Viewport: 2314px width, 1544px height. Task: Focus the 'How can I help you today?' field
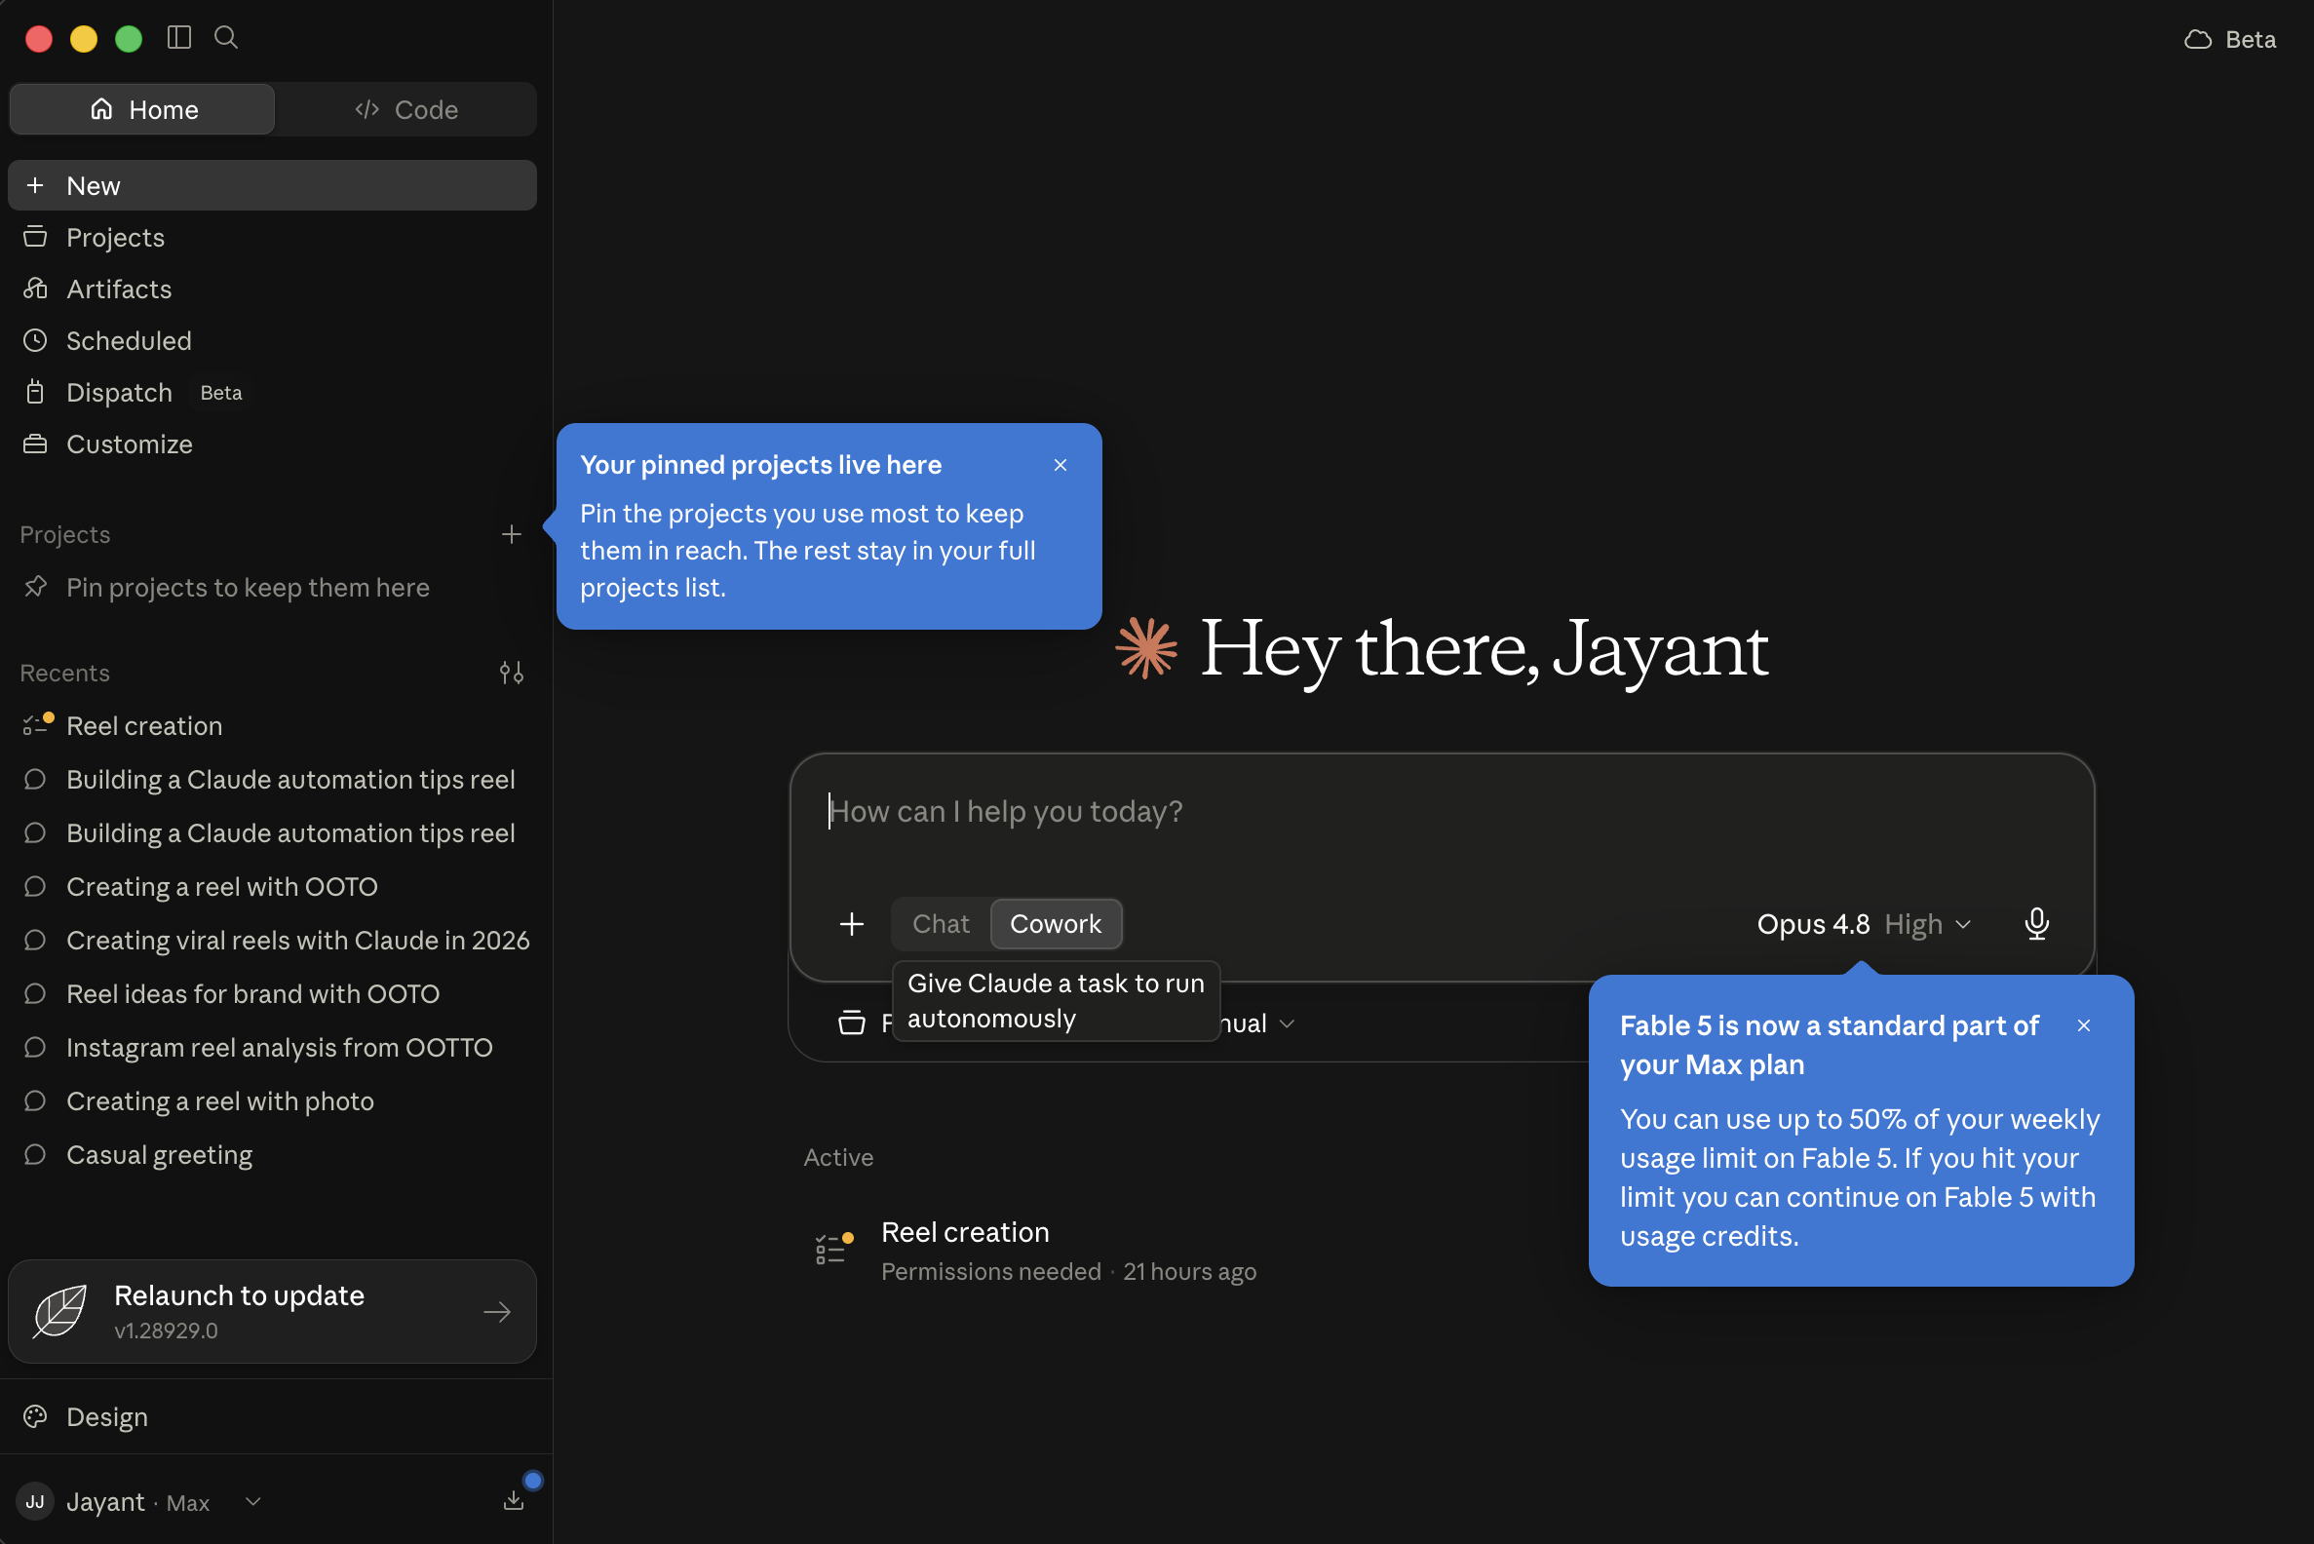coord(1442,813)
